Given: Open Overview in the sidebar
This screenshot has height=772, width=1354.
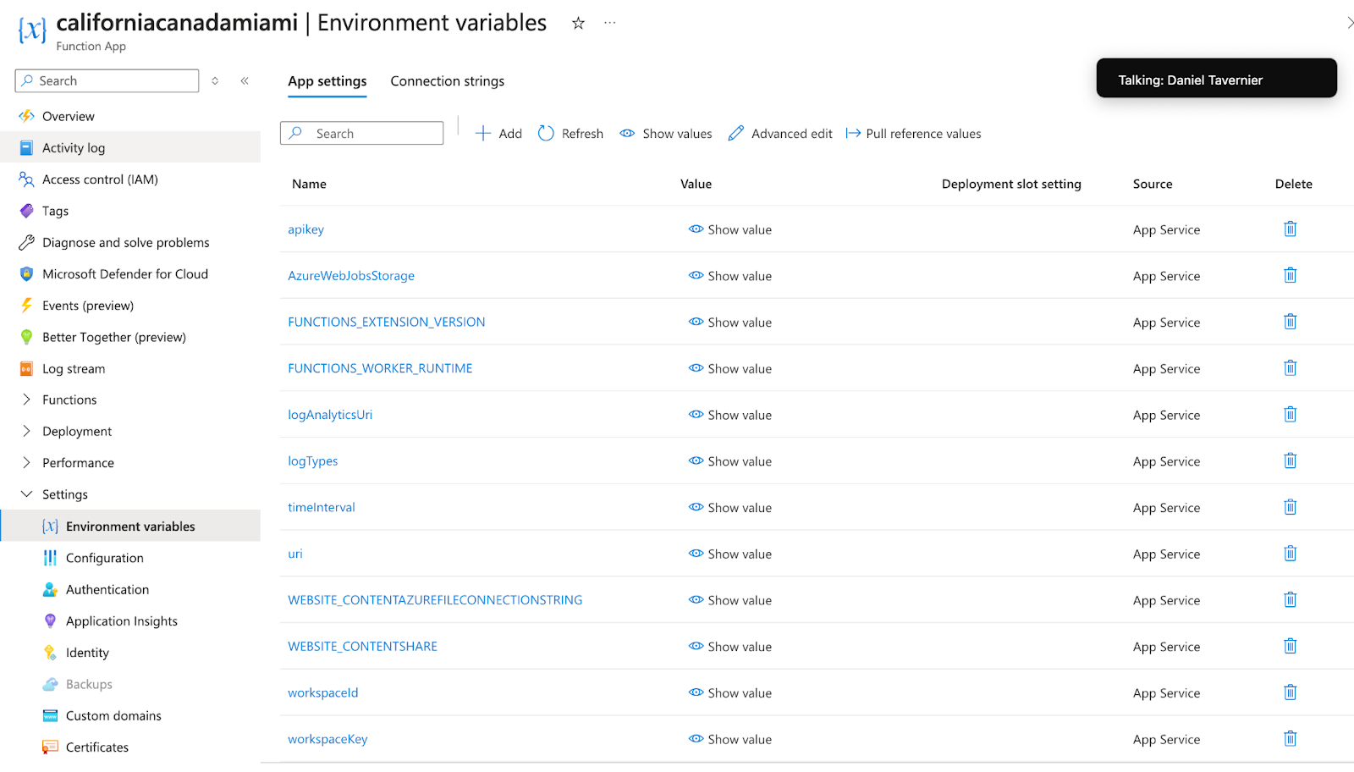Looking at the screenshot, I should click(69, 116).
